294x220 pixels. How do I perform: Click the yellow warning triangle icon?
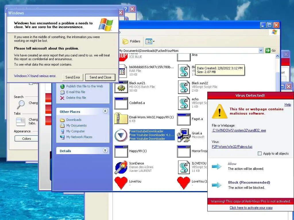[220, 111]
